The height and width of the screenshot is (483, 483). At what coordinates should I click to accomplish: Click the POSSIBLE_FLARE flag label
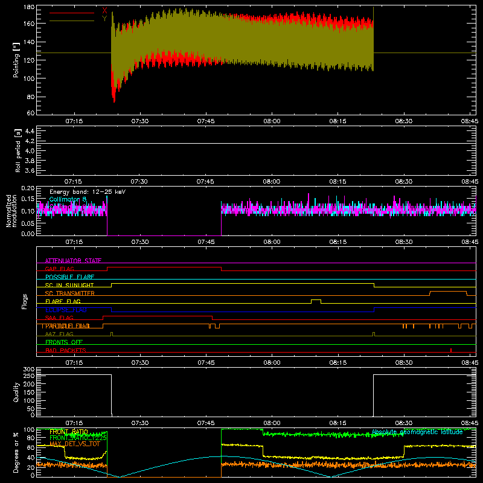(69, 277)
